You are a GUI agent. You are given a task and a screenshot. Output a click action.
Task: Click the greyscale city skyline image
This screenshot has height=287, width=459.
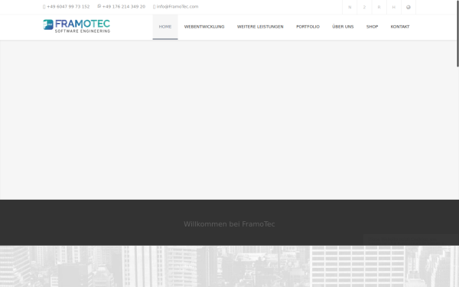point(229,266)
